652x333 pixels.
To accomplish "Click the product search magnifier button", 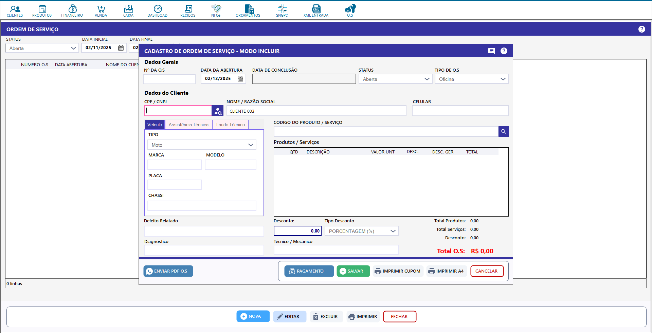I will [x=503, y=131].
